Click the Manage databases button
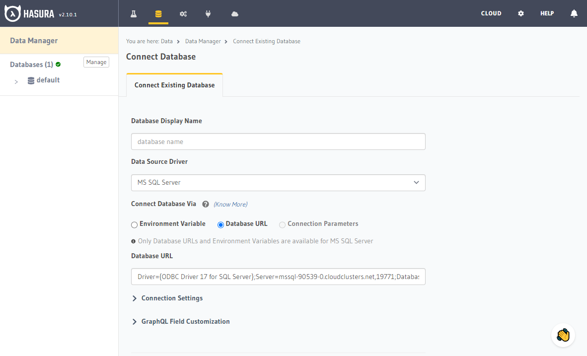 pos(96,62)
